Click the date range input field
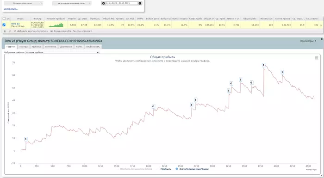This screenshot has width=324, height=178. [x=122, y=3]
